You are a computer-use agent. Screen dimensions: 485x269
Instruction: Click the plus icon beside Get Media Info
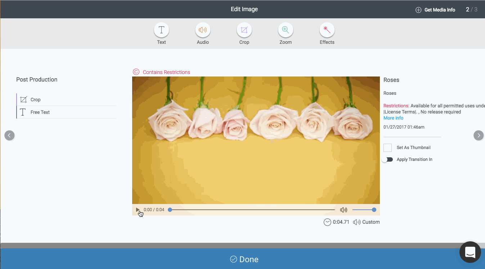(418, 10)
